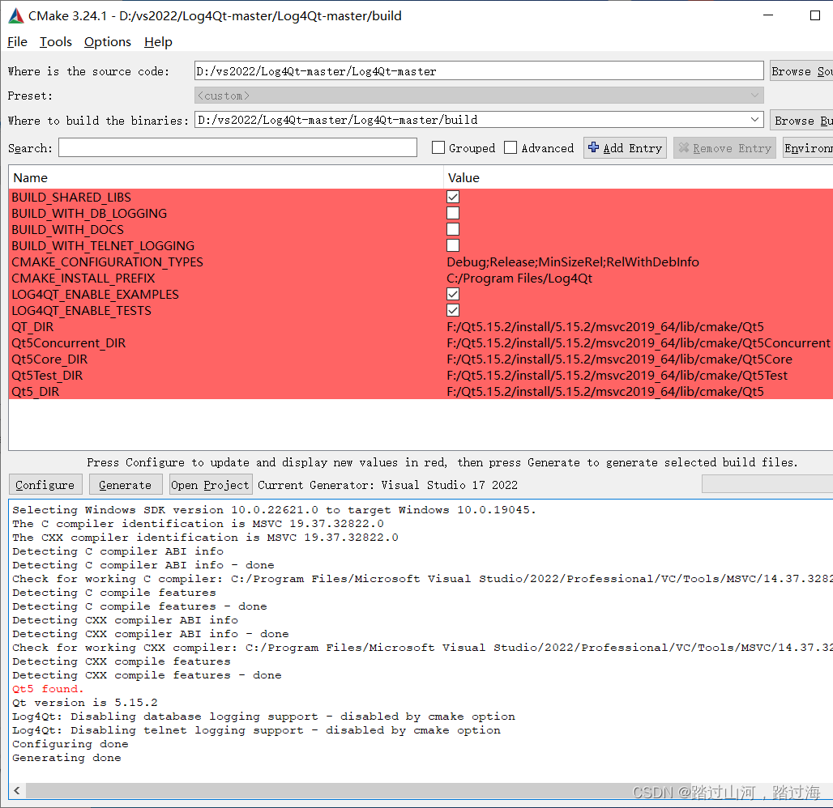
Task: Maximize the CMake window
Action: coord(814,16)
